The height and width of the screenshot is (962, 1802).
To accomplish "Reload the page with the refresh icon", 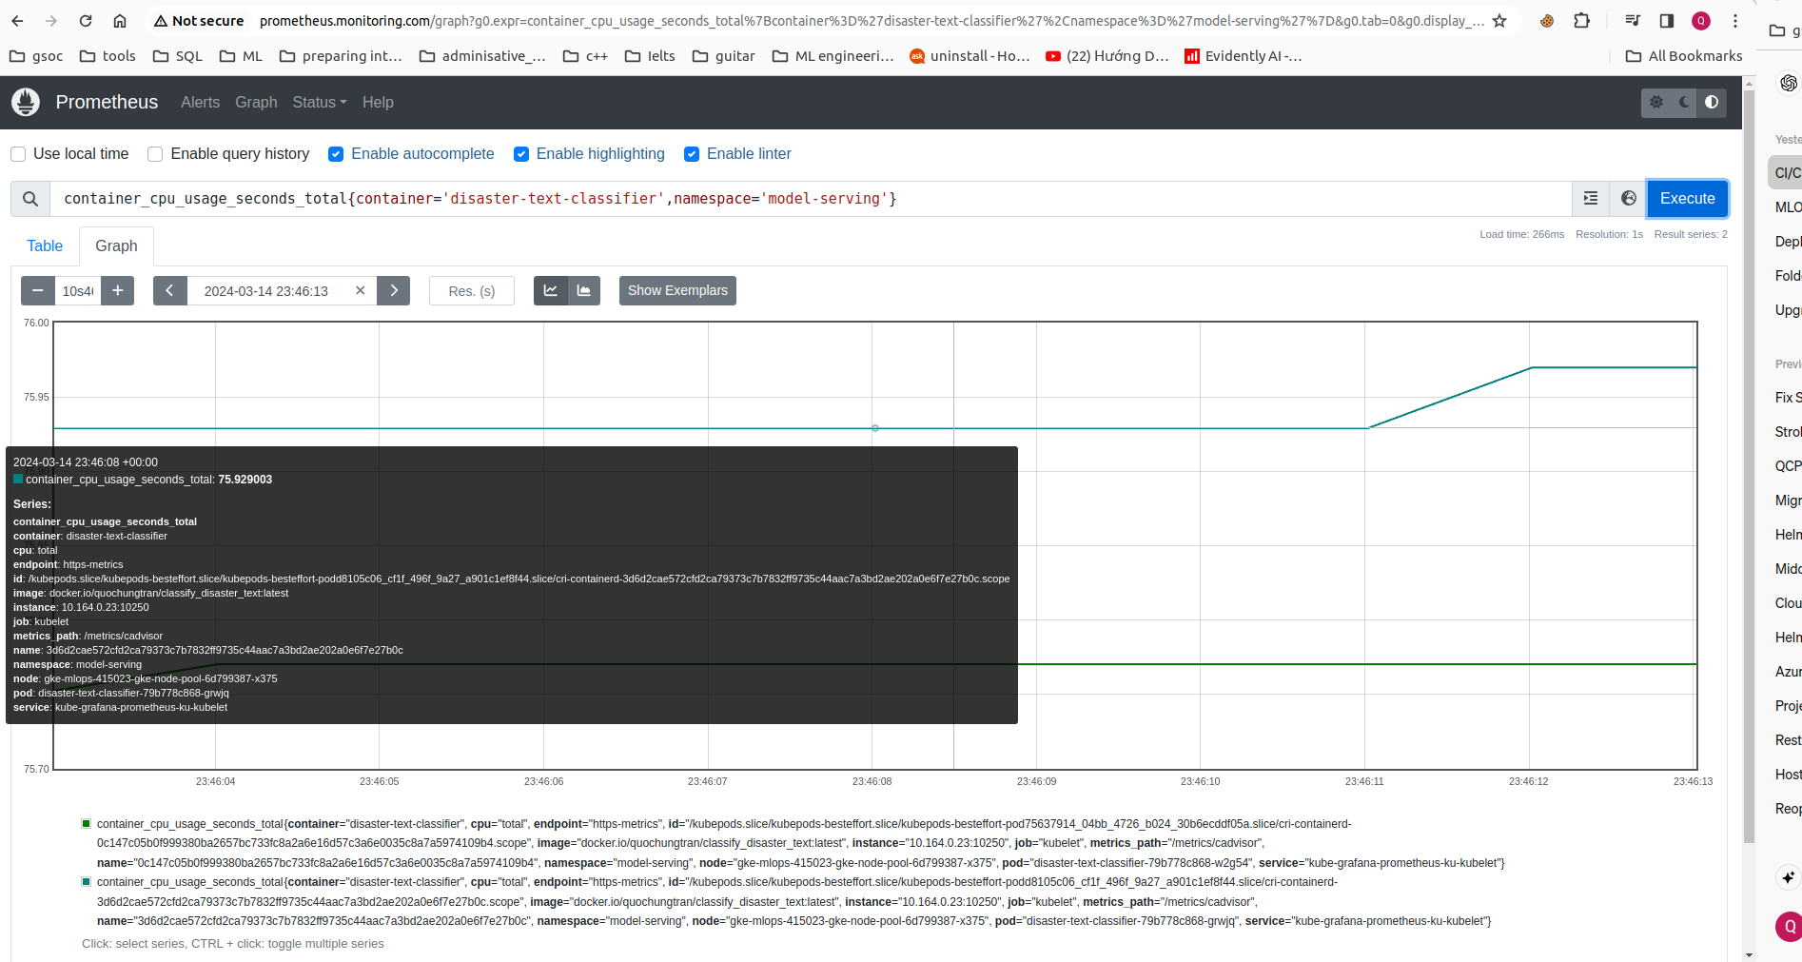I will pos(86,21).
